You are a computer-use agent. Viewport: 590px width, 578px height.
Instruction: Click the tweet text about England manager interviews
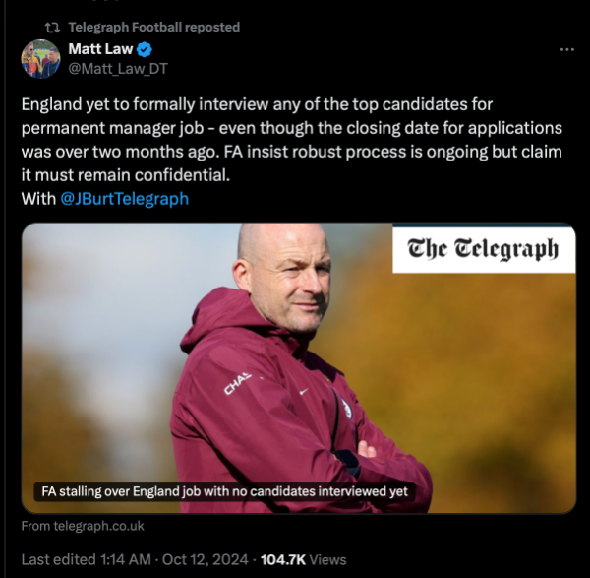(x=292, y=140)
